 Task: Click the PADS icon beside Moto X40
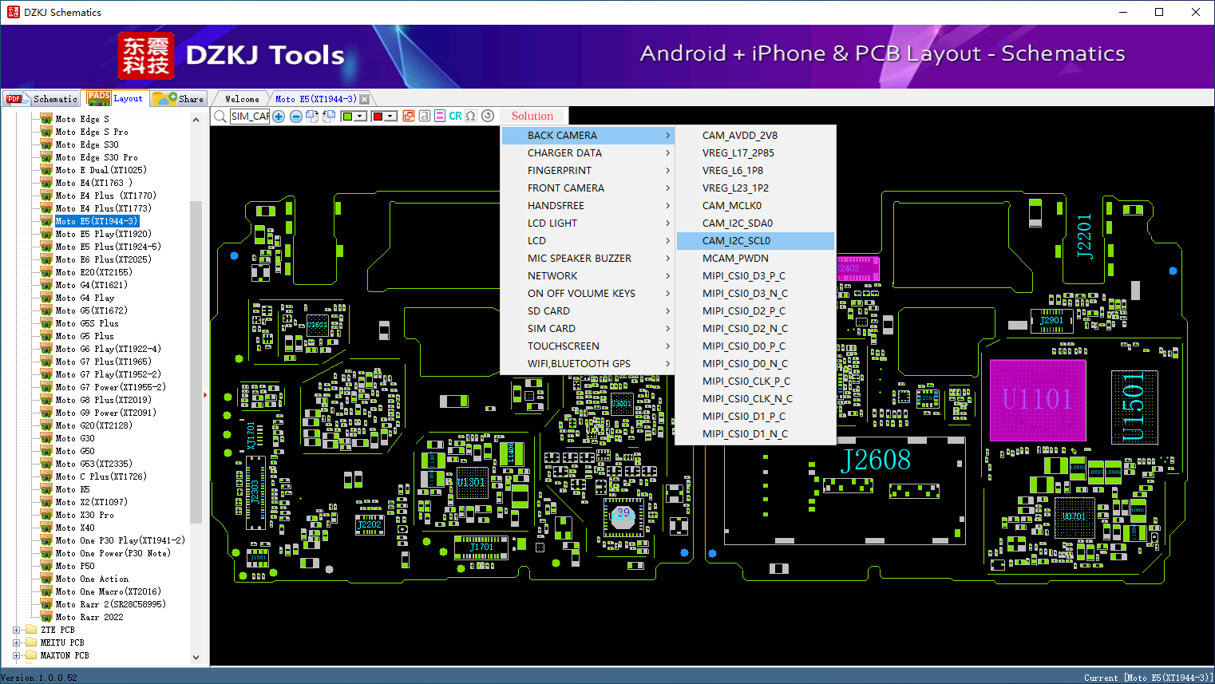46,528
